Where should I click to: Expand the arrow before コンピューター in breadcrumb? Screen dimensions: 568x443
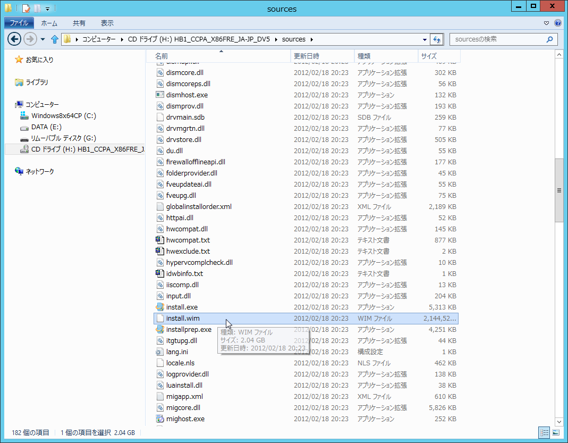[x=77, y=39]
